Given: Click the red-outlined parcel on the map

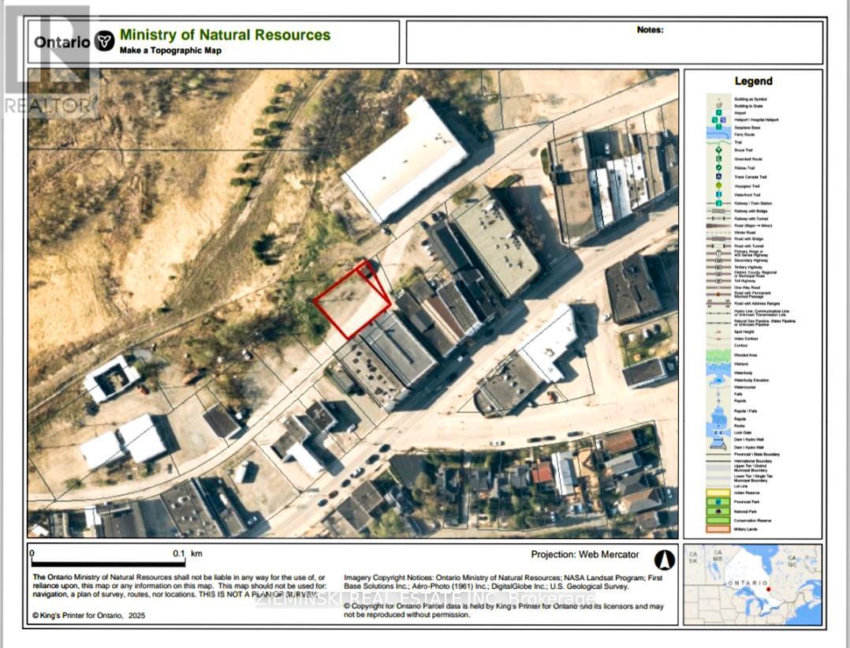Looking at the screenshot, I should (351, 304).
